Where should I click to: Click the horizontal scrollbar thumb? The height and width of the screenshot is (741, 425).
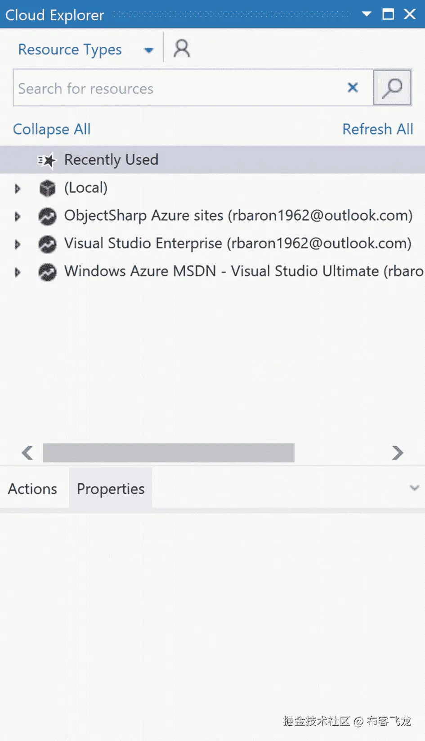(x=169, y=453)
